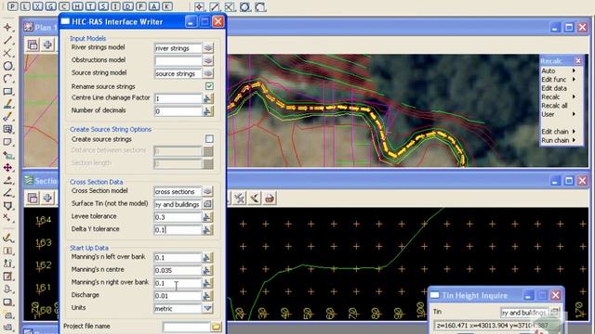Viewport: 595px width, 334px height.
Task: Open the Units dropdown arrow
Action: [x=207, y=308]
